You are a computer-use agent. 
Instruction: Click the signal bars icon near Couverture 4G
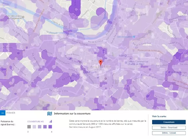coord(50,121)
